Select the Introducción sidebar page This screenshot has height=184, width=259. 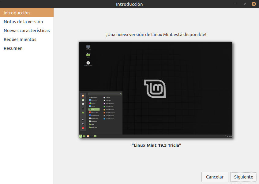tap(27, 13)
